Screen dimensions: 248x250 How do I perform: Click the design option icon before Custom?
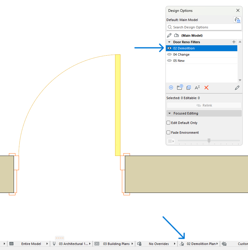(x=224, y=243)
